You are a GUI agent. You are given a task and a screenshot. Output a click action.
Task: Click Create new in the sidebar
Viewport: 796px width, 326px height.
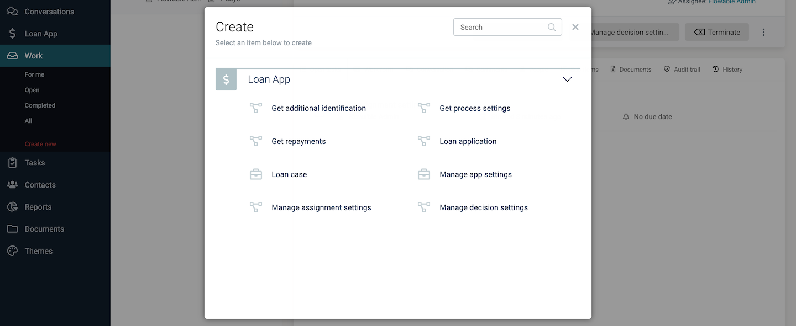point(40,144)
